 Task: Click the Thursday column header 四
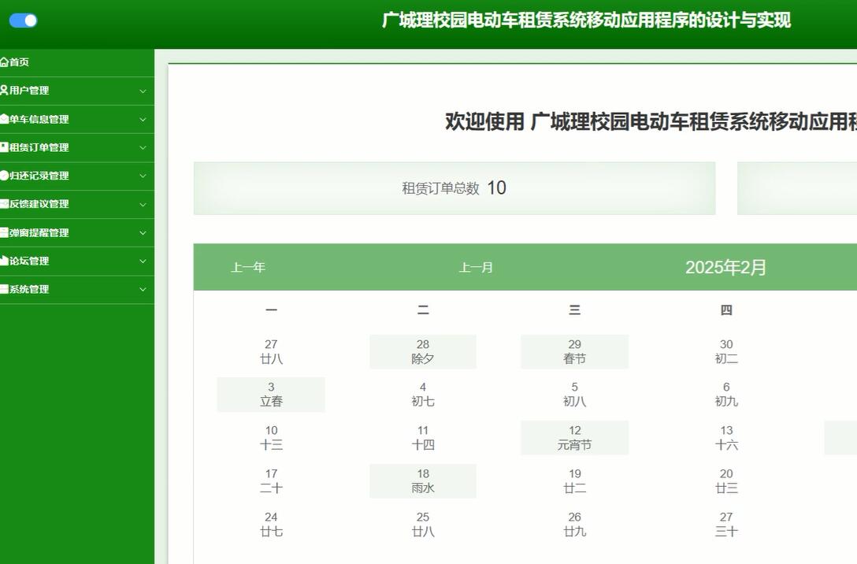[726, 310]
